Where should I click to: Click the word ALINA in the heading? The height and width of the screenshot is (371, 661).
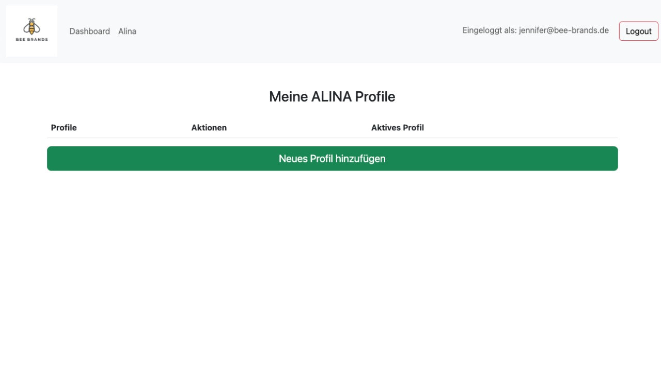(331, 96)
